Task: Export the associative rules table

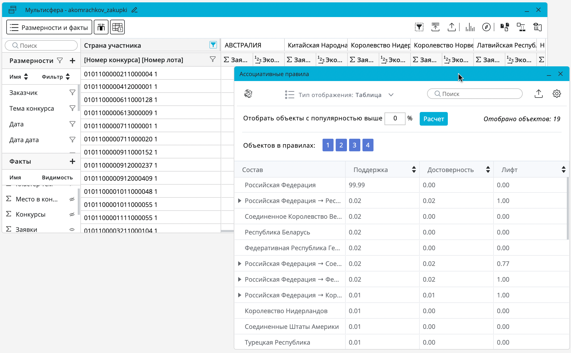Action: tap(538, 94)
